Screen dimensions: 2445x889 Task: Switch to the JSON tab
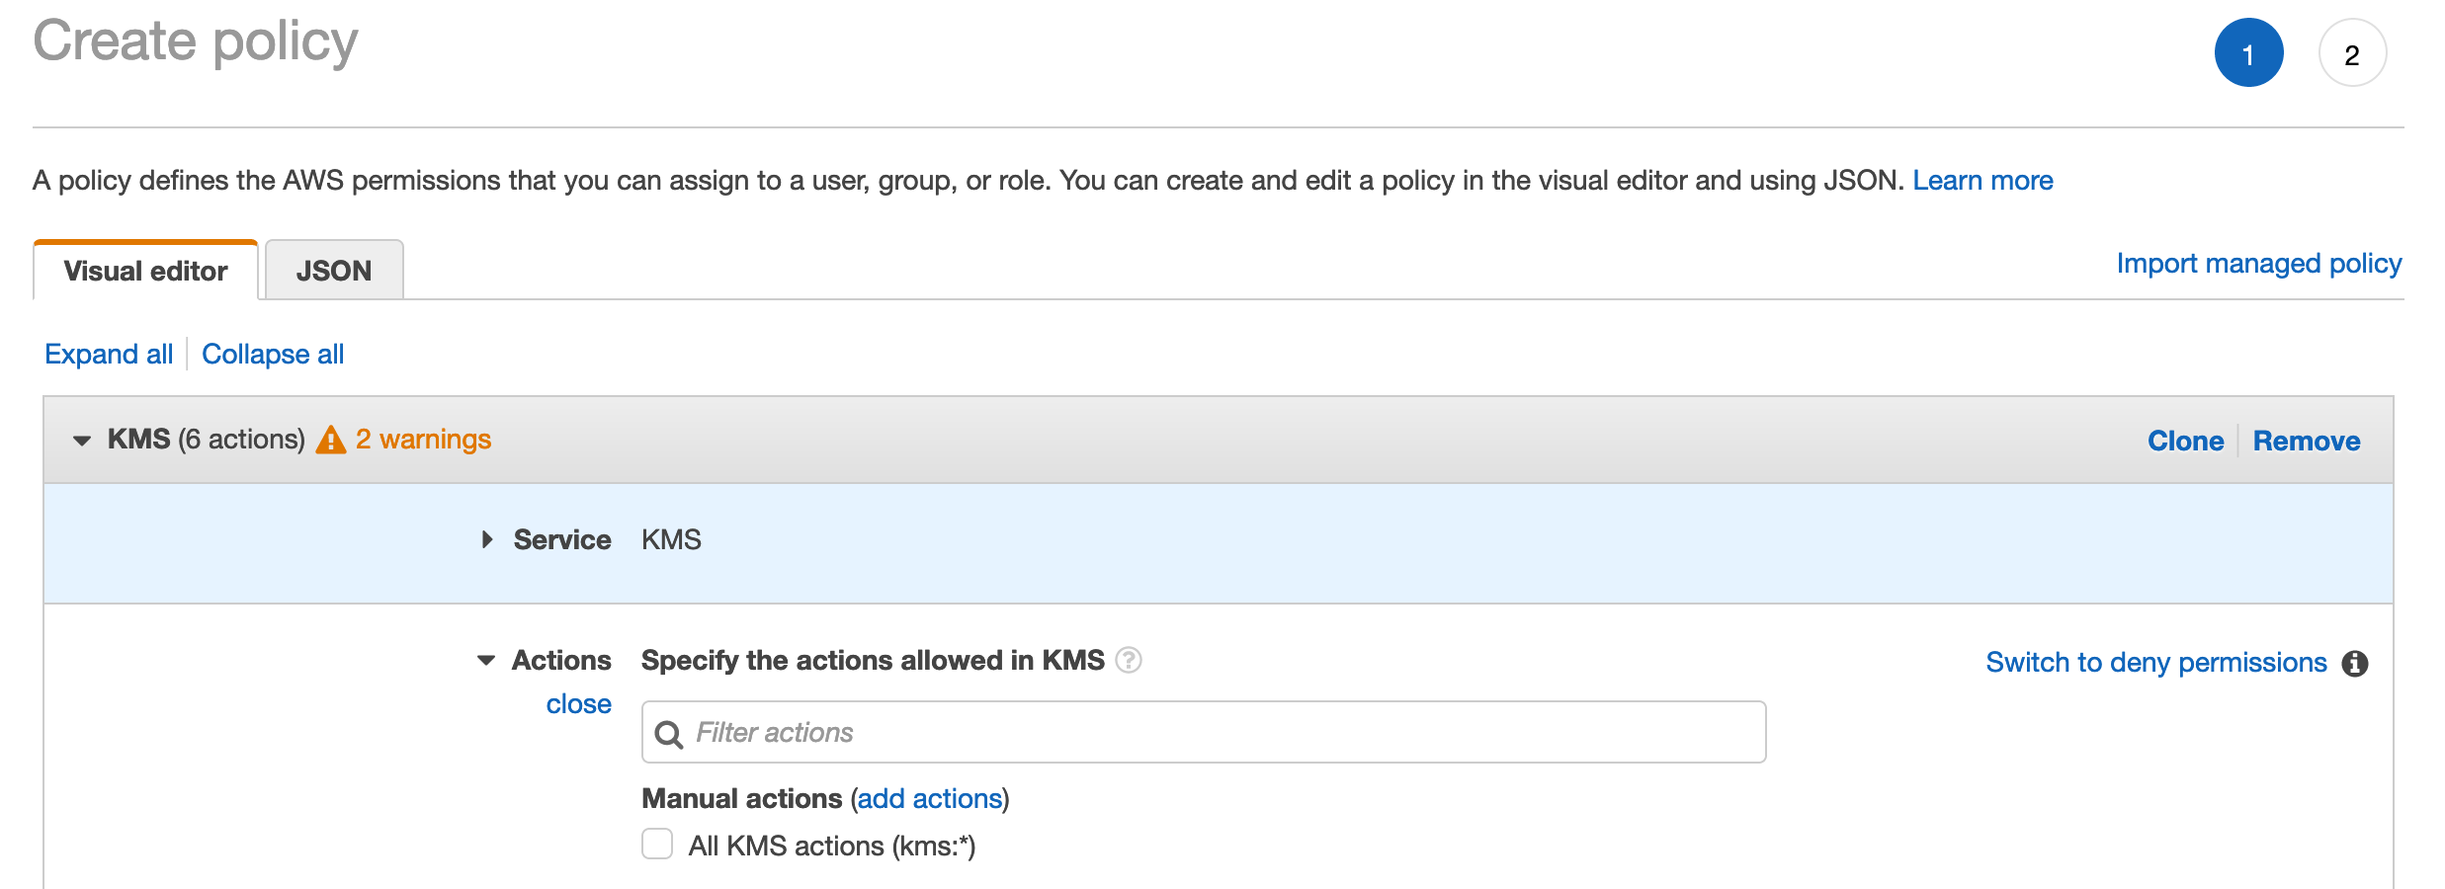[334, 271]
